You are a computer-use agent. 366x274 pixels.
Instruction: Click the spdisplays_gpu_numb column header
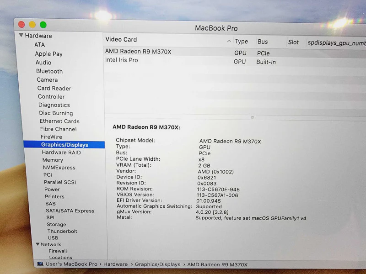pos(336,43)
